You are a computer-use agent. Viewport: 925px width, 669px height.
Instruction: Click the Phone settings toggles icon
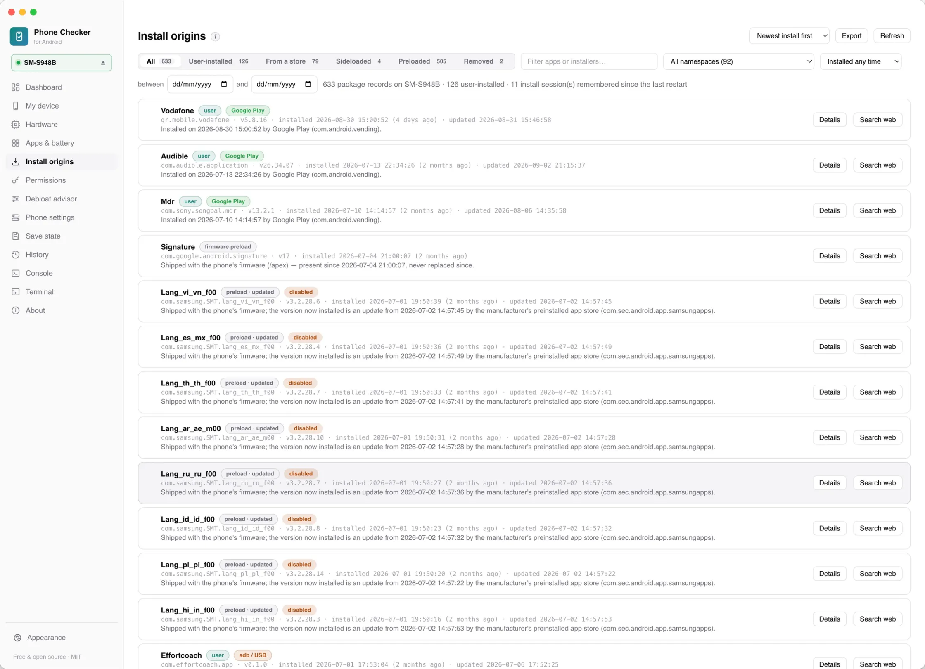click(16, 217)
